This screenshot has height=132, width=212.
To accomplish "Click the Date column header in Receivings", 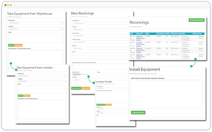I will [131, 34].
